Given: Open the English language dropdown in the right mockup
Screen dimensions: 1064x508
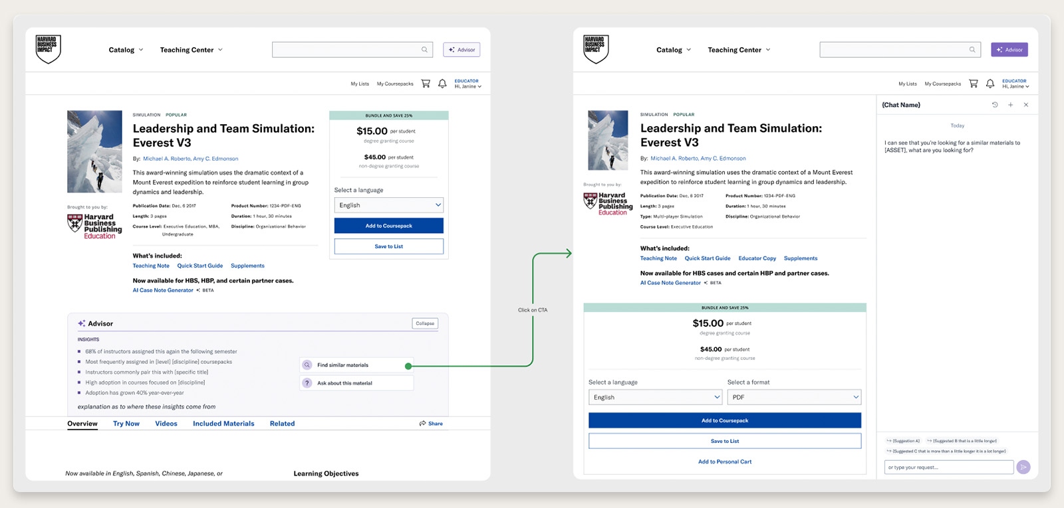Looking at the screenshot, I should 655,397.
